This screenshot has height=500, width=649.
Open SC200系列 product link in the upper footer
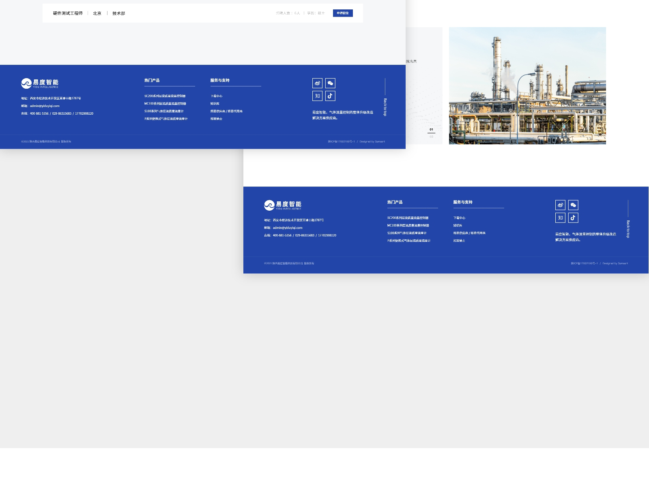coord(165,96)
